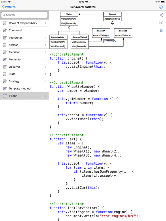Tap the 10:49 AM clock

click(x=83, y=2)
